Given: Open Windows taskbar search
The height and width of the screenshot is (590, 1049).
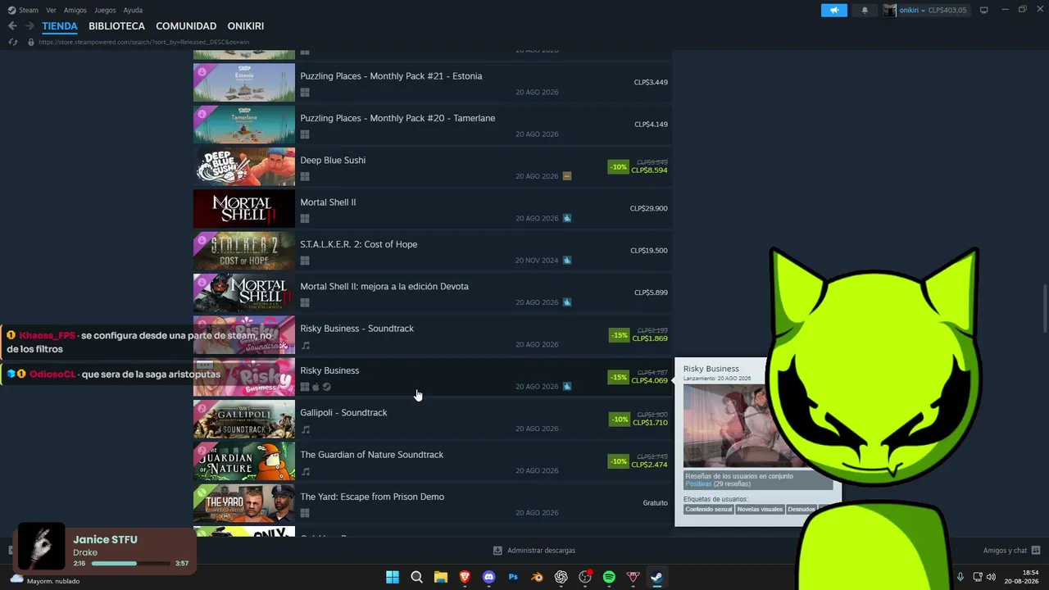Looking at the screenshot, I should point(416,577).
